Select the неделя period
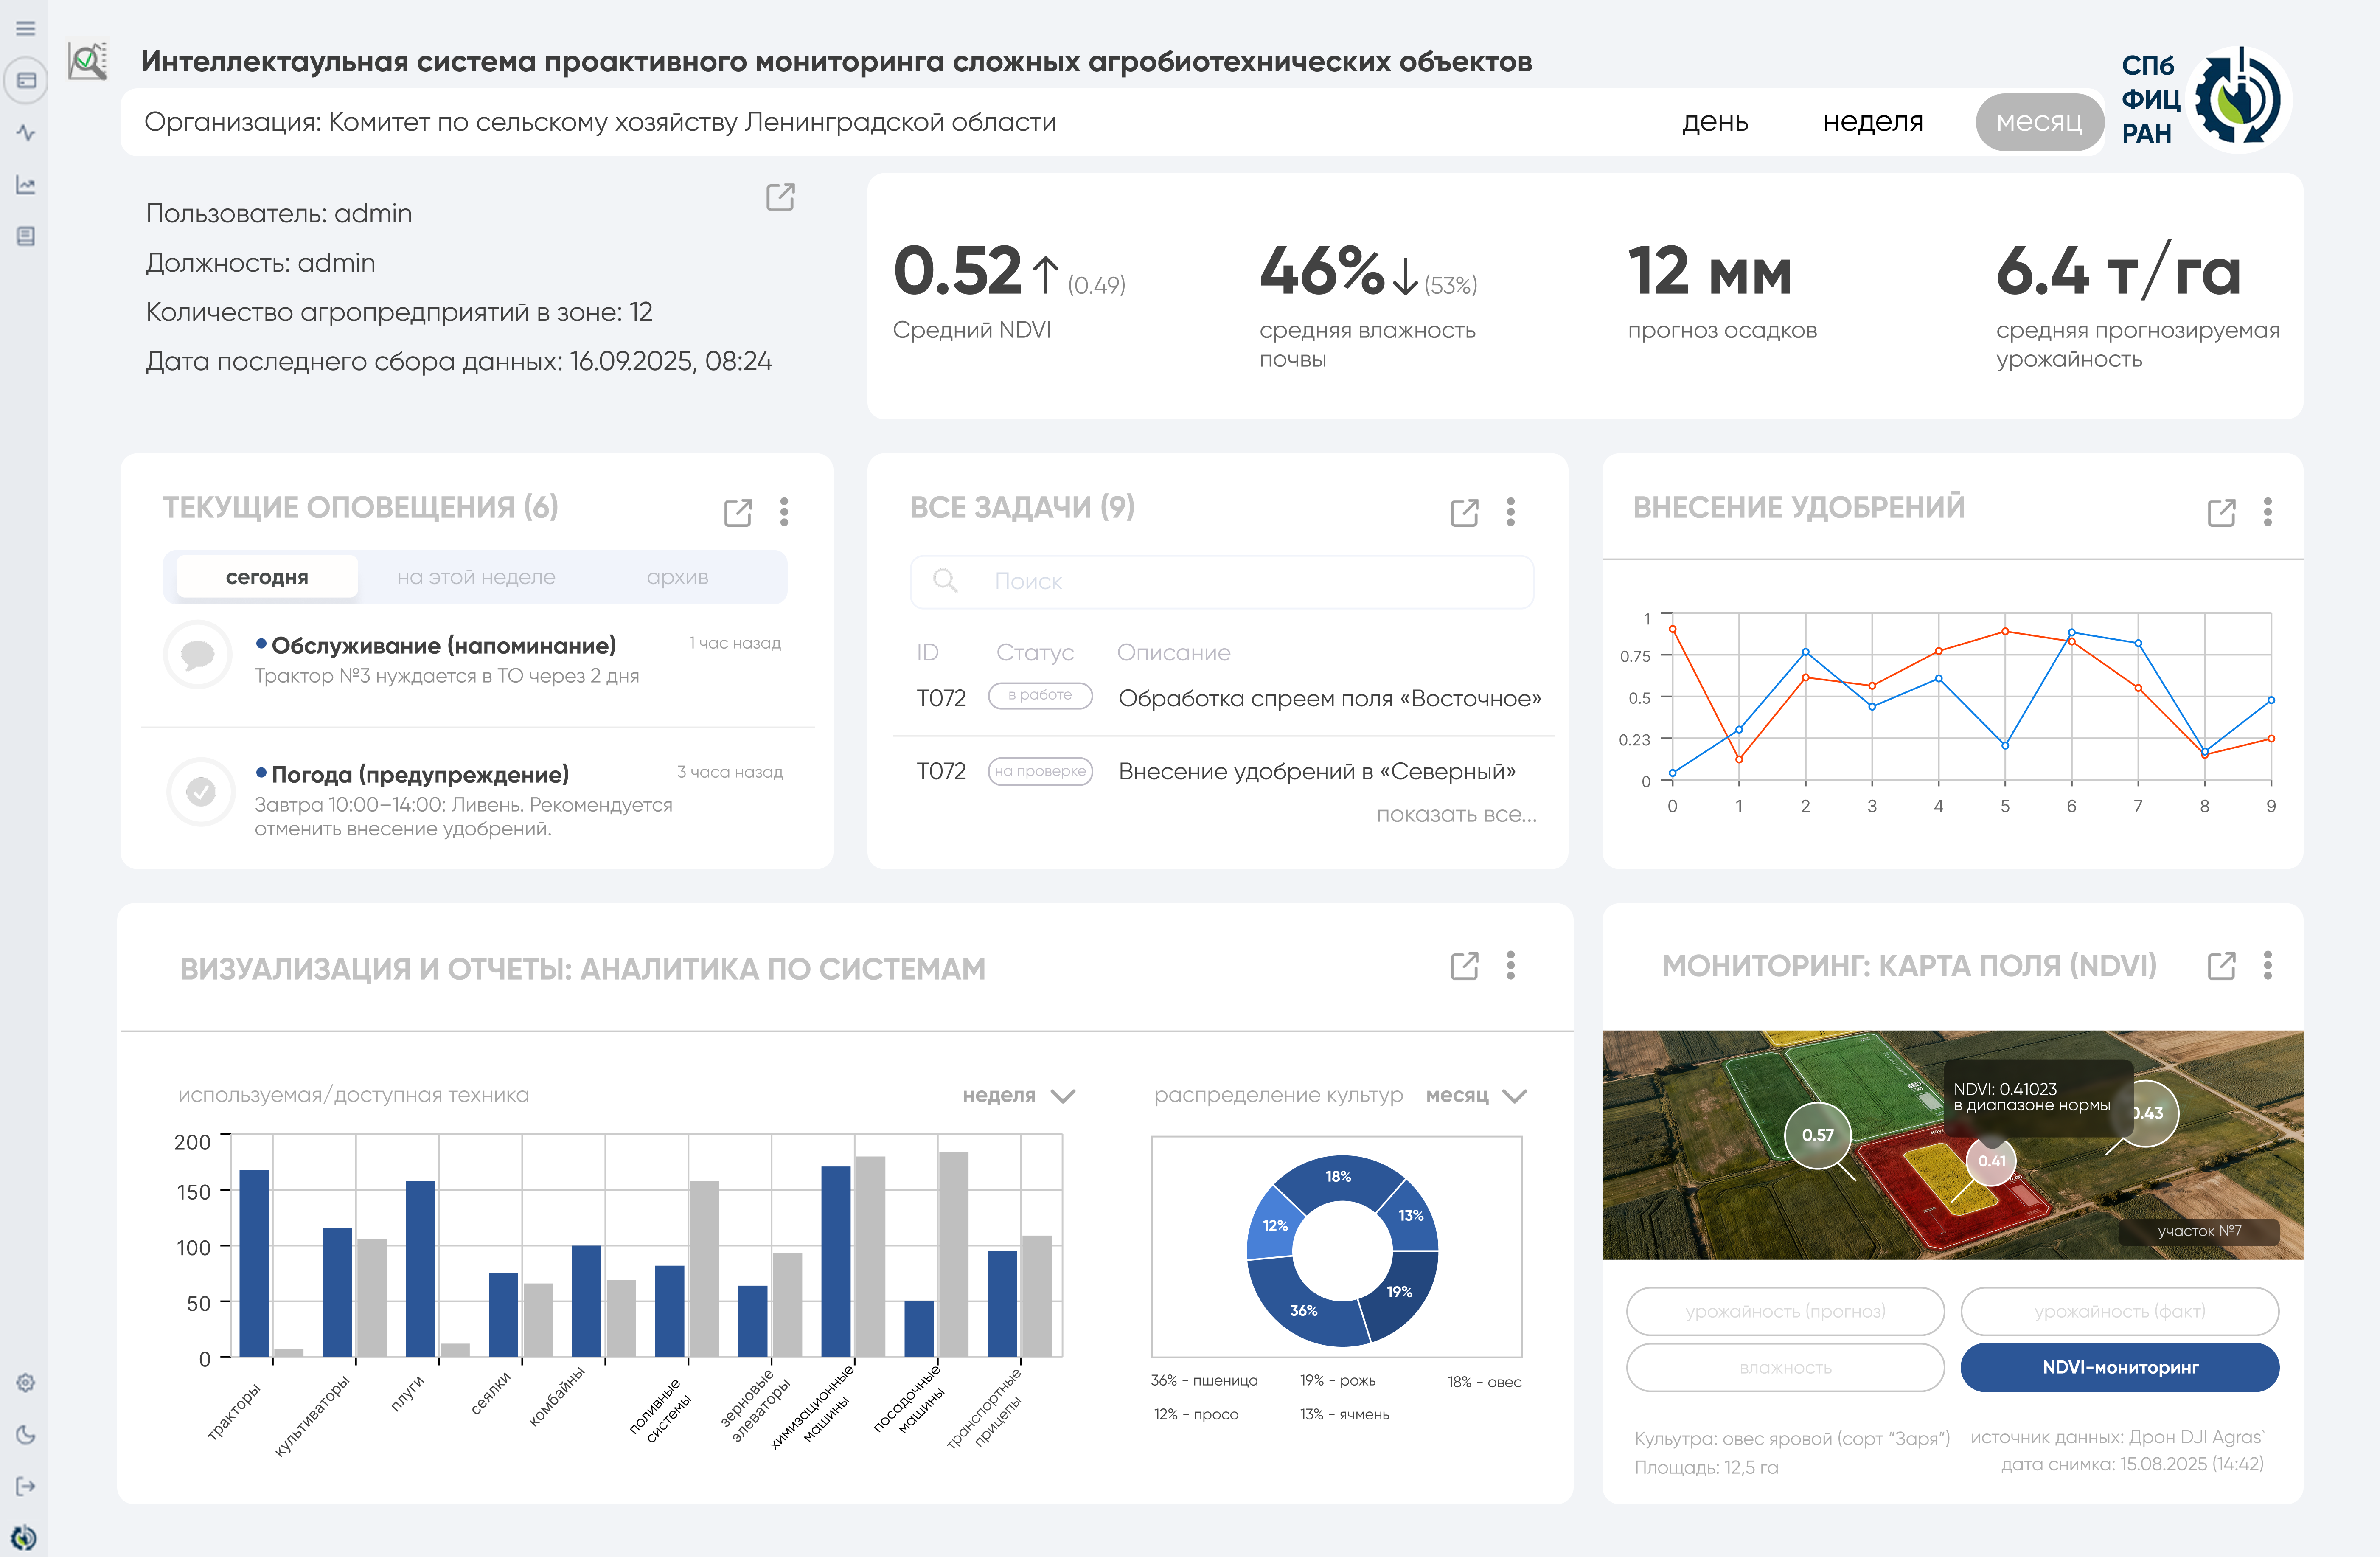 [x=1872, y=122]
